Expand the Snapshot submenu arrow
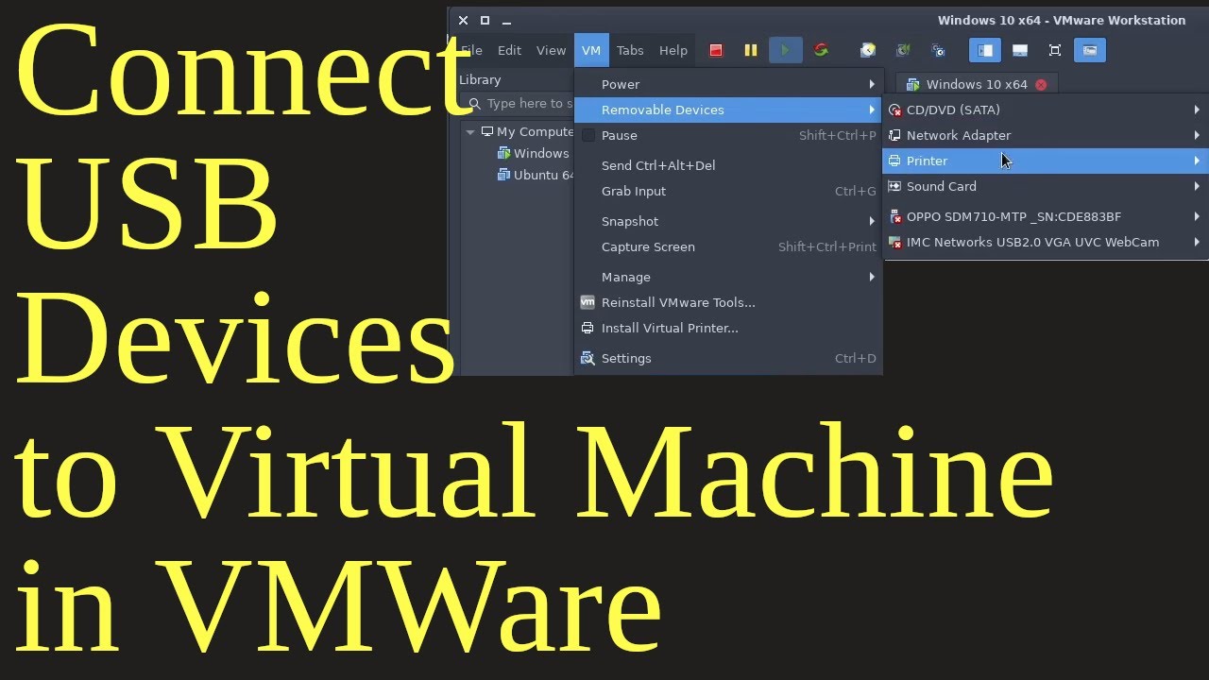This screenshot has width=1209, height=680. coord(872,221)
